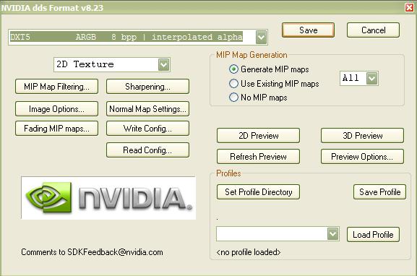The height and width of the screenshot is (276, 417).
Task: Click the SDKFeedback@nvidia.com comments text
Action: 92,252
